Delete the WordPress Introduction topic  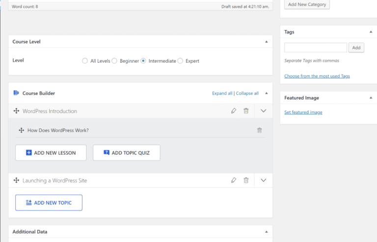point(246,111)
